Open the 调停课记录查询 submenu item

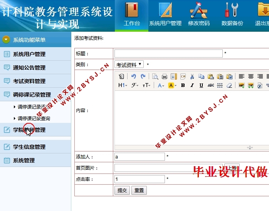pos(32,119)
